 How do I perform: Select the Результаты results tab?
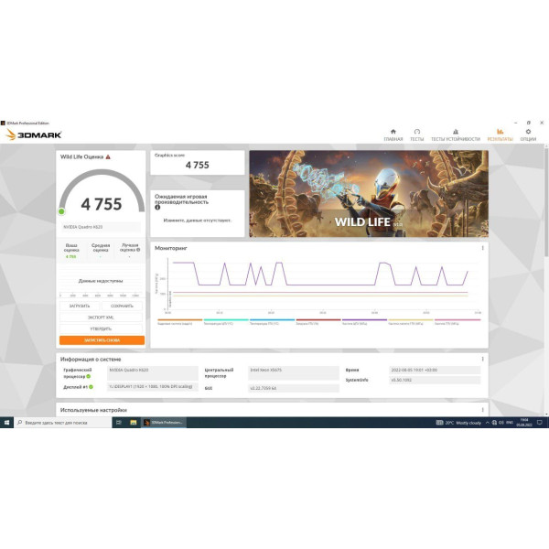(500, 135)
